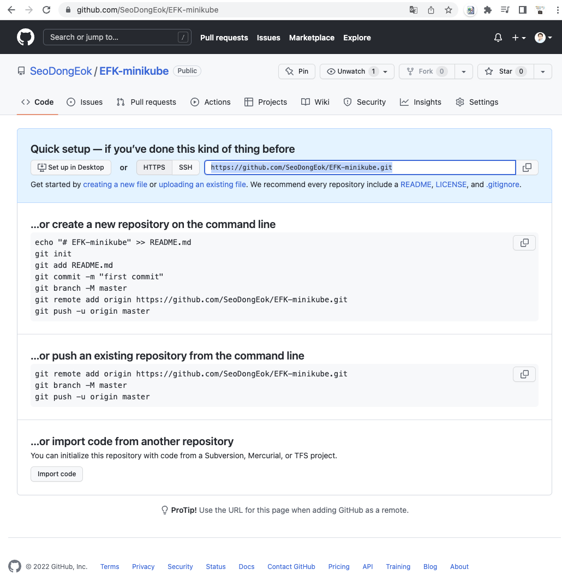Toggle the browser side panel icon
This screenshot has height=581, width=562.
523,10
